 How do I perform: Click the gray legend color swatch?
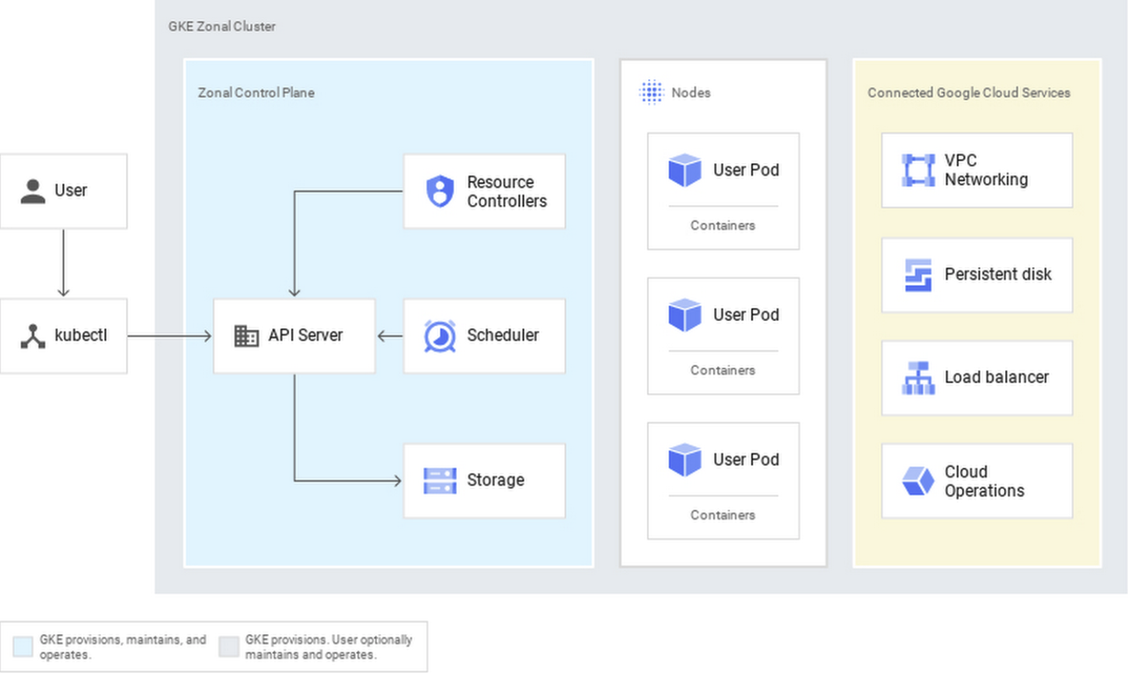(x=228, y=647)
